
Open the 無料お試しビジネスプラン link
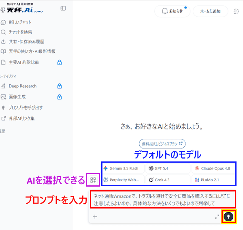[x=162, y=144]
